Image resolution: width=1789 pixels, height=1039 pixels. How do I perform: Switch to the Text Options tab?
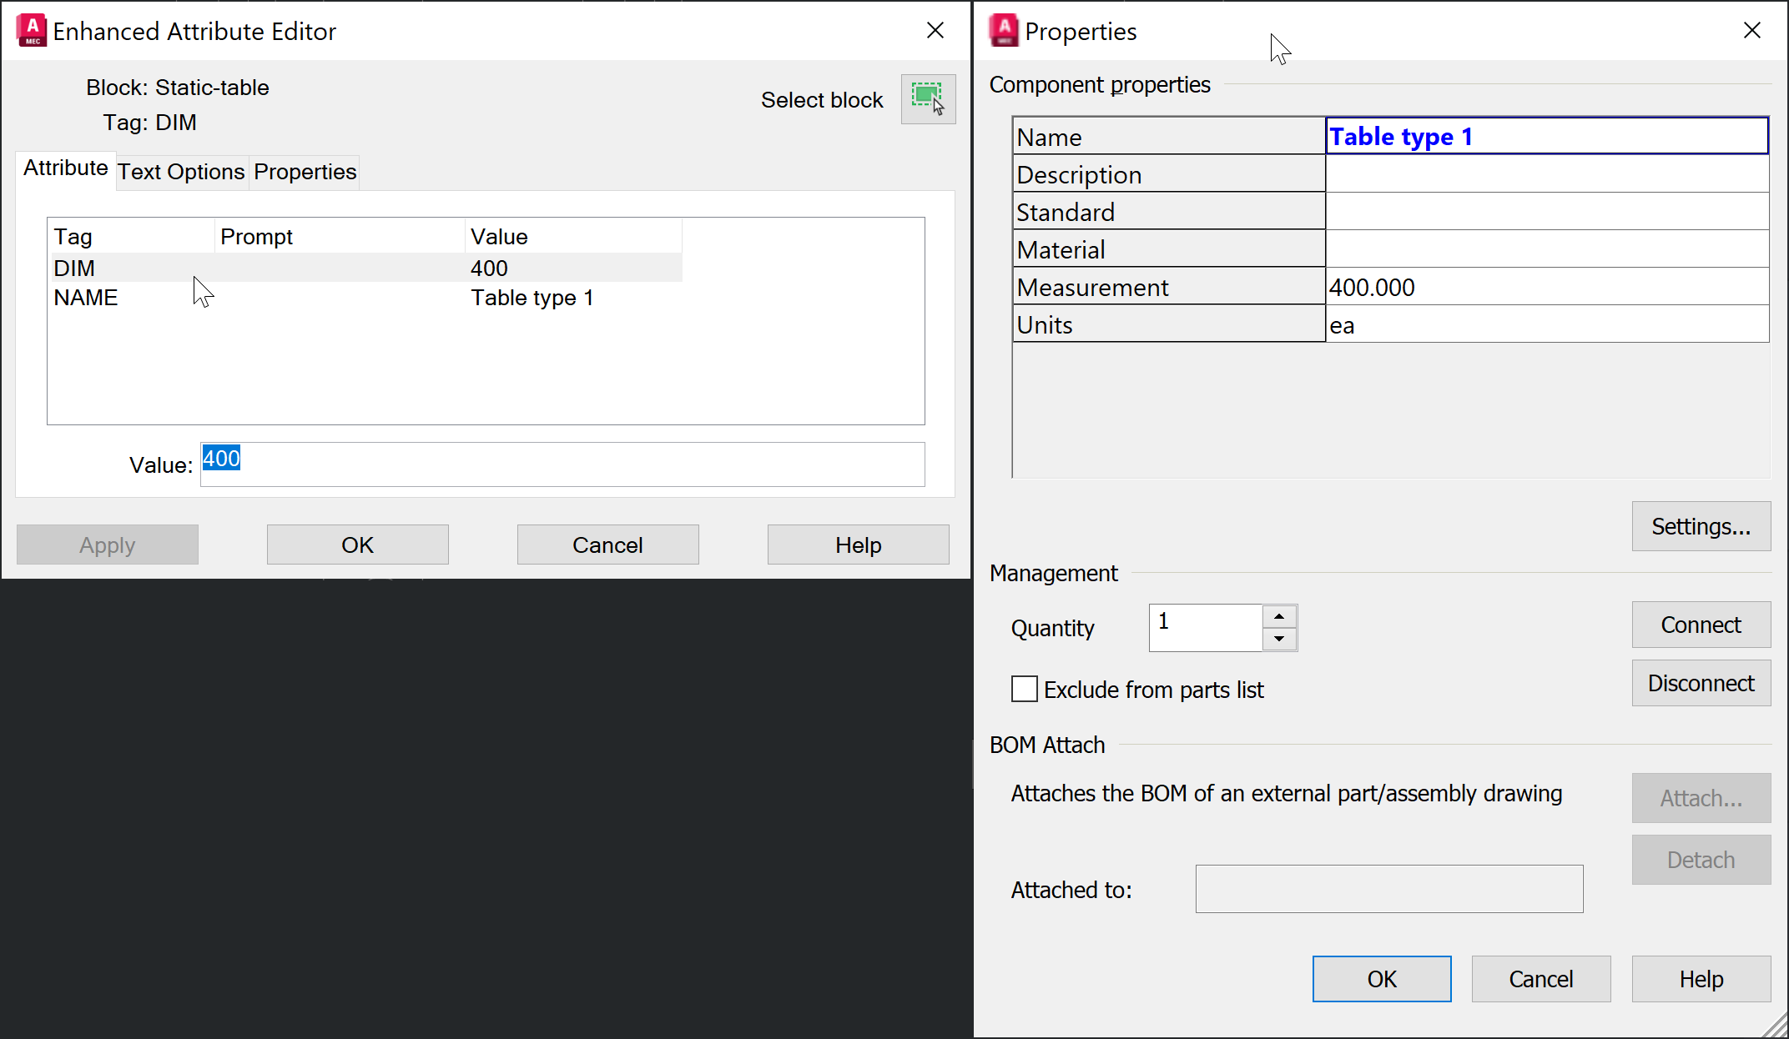[x=181, y=172]
